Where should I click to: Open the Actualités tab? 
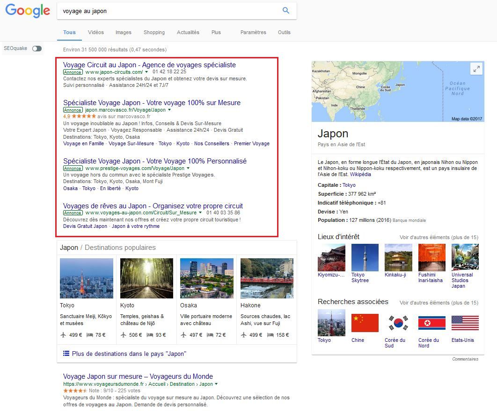coord(188,32)
